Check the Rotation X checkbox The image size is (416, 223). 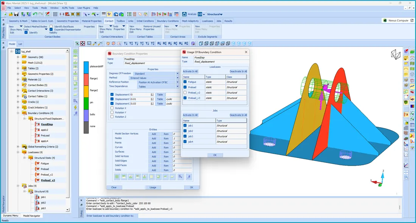(x=112, y=108)
